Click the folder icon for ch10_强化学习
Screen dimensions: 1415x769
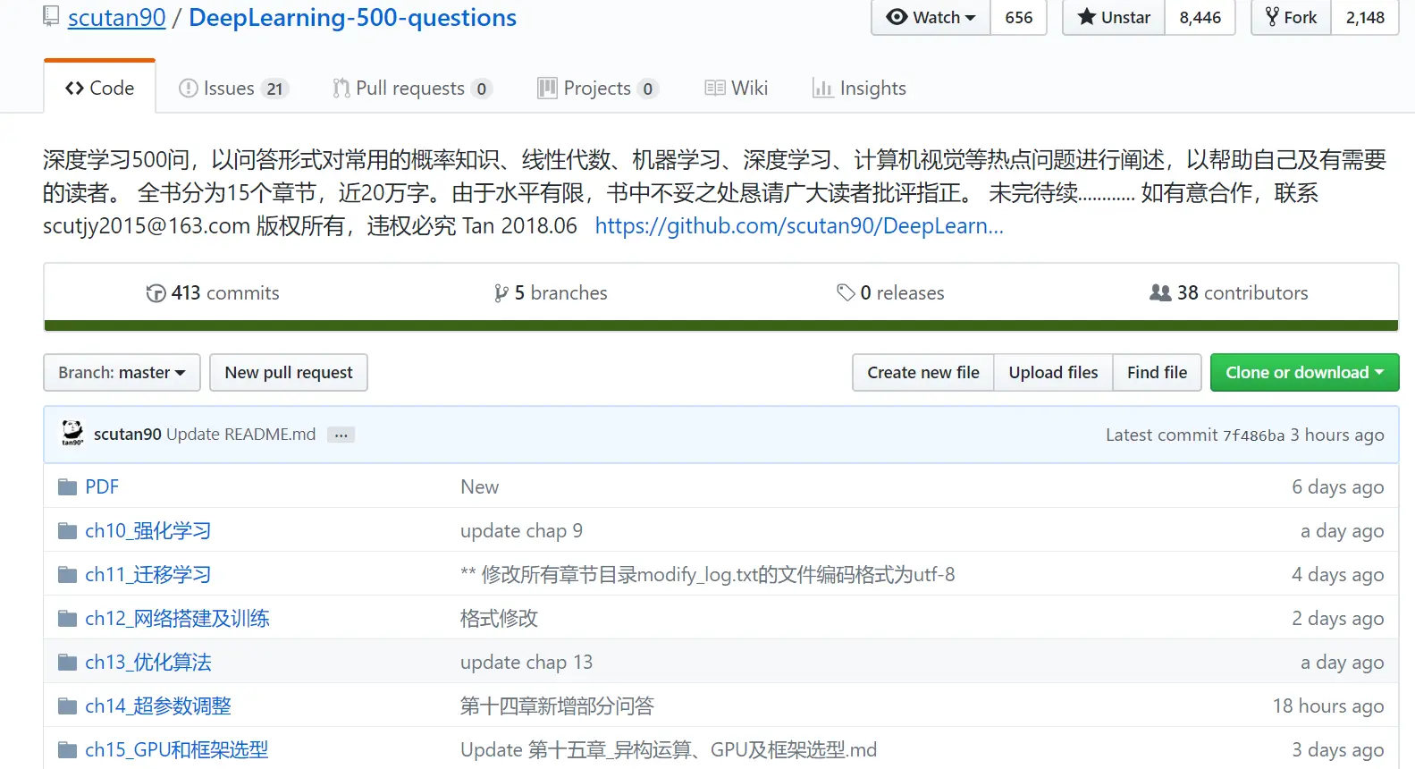pos(67,530)
